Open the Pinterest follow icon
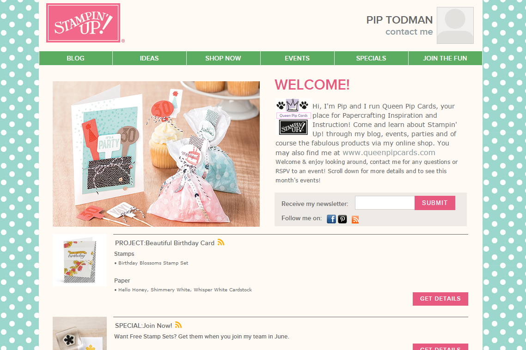This screenshot has height=350, width=526. pos(342,219)
